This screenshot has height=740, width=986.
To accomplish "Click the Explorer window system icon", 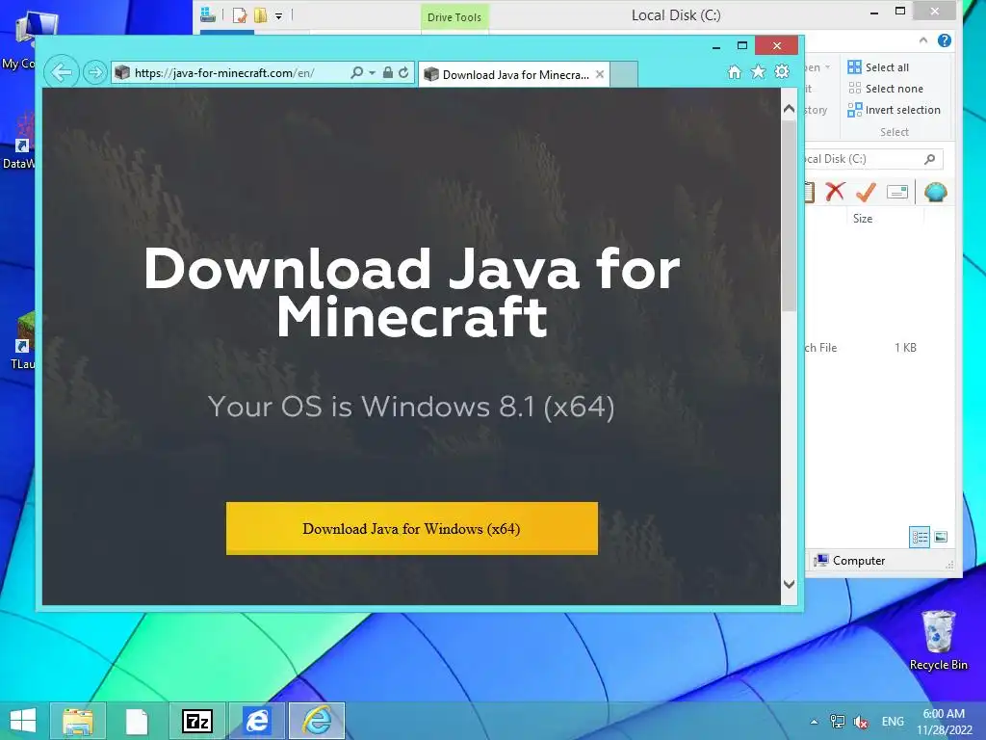I will click(208, 14).
